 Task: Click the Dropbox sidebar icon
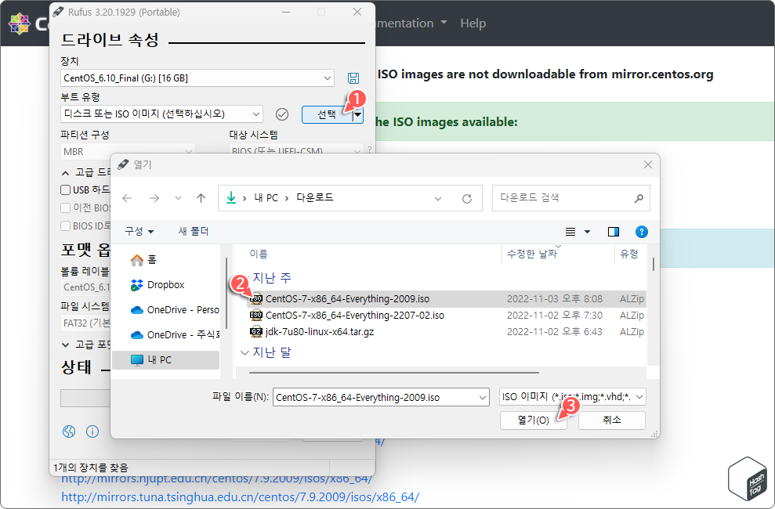point(137,285)
